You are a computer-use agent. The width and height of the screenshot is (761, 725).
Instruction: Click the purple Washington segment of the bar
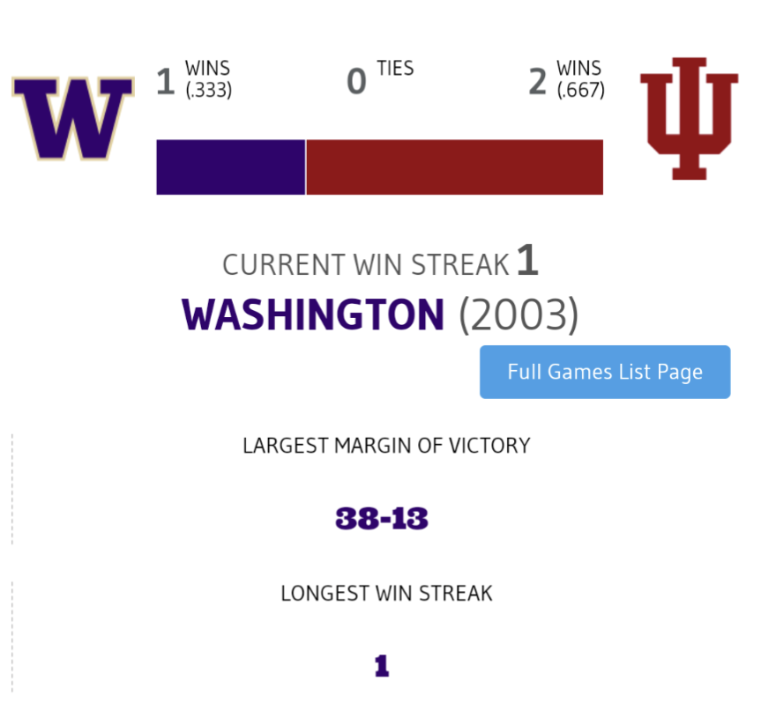point(230,166)
